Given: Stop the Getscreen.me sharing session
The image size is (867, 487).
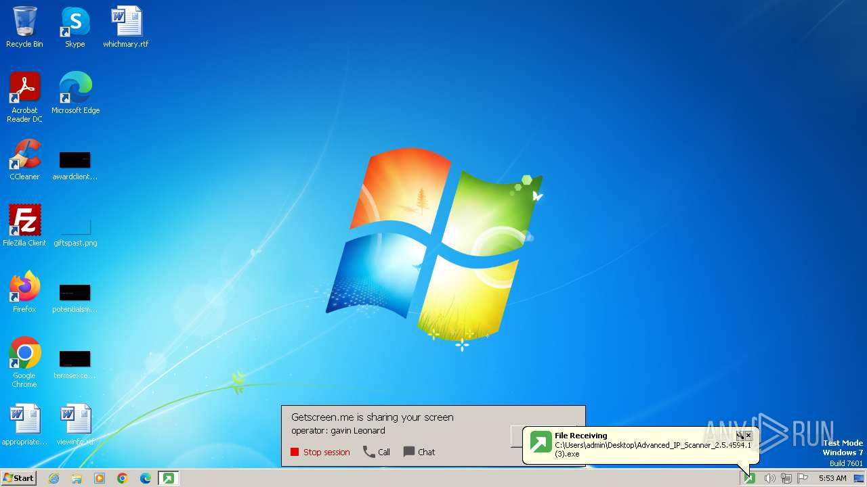Looking at the screenshot, I should click(320, 452).
